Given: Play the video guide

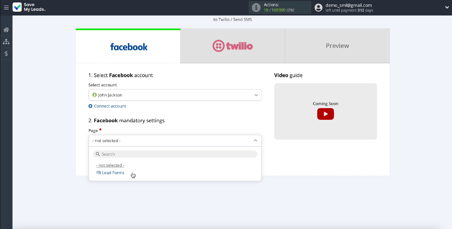Looking at the screenshot, I should (x=325, y=114).
